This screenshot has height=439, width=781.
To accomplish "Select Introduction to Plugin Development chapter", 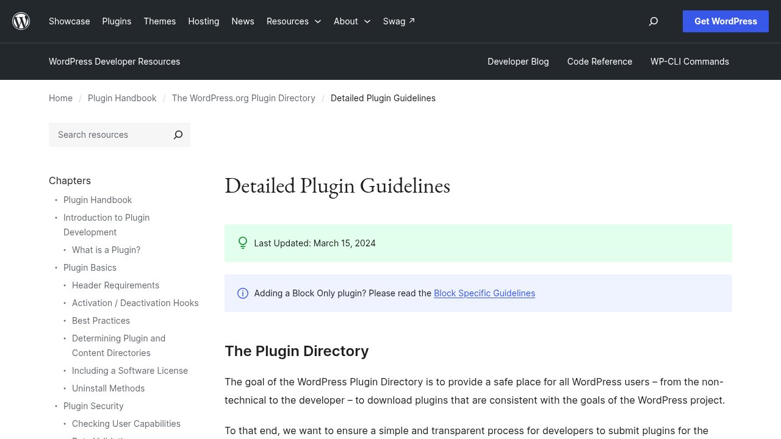I will (x=106, y=225).
